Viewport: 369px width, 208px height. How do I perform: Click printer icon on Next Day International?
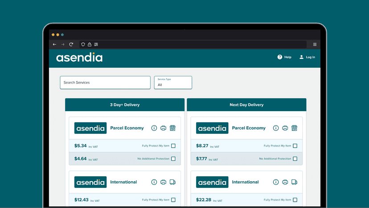click(x=285, y=182)
